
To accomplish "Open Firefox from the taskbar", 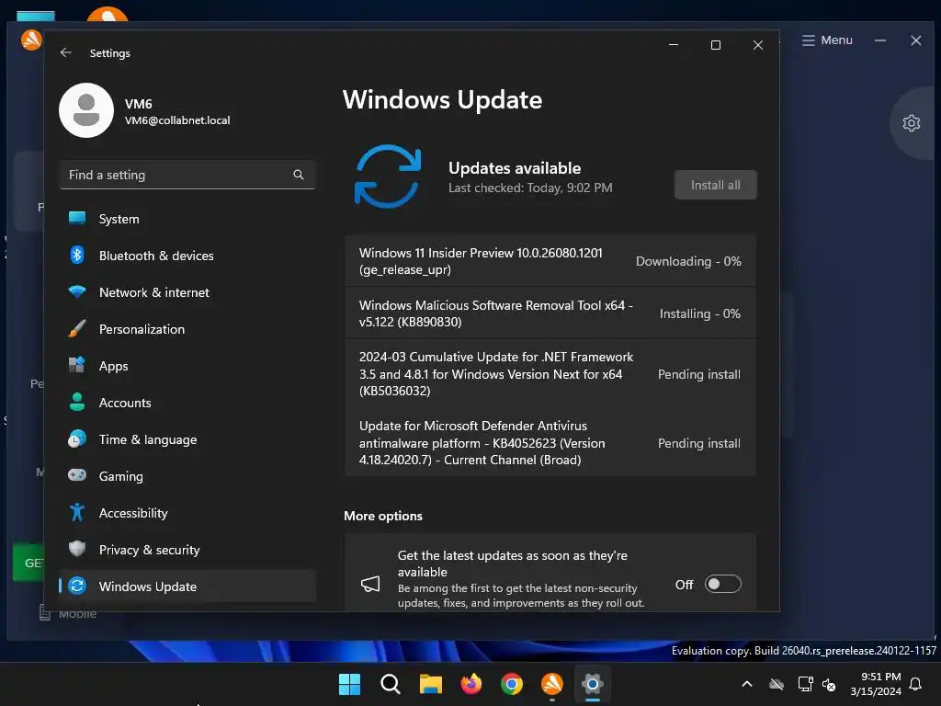I will click(471, 684).
